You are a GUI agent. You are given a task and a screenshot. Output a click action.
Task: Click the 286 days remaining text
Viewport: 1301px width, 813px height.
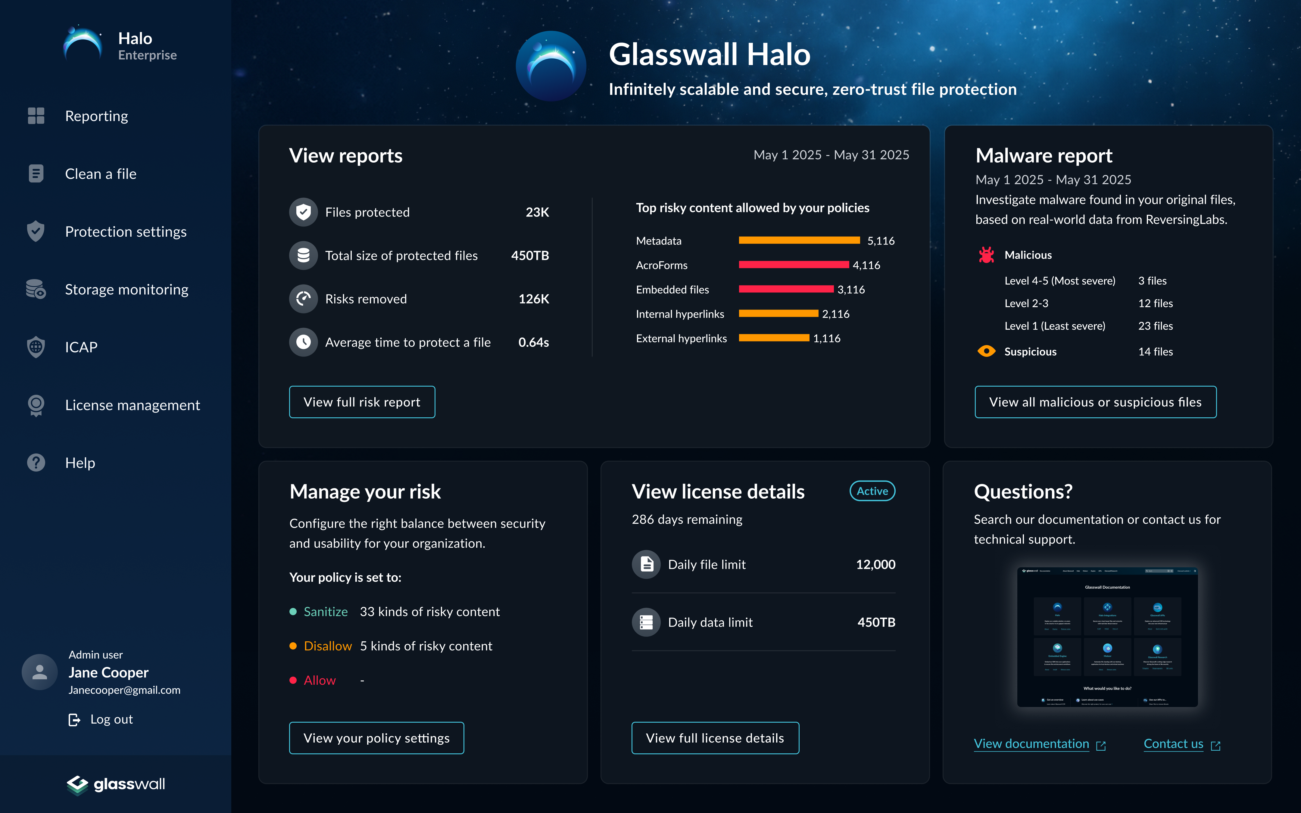[687, 519]
